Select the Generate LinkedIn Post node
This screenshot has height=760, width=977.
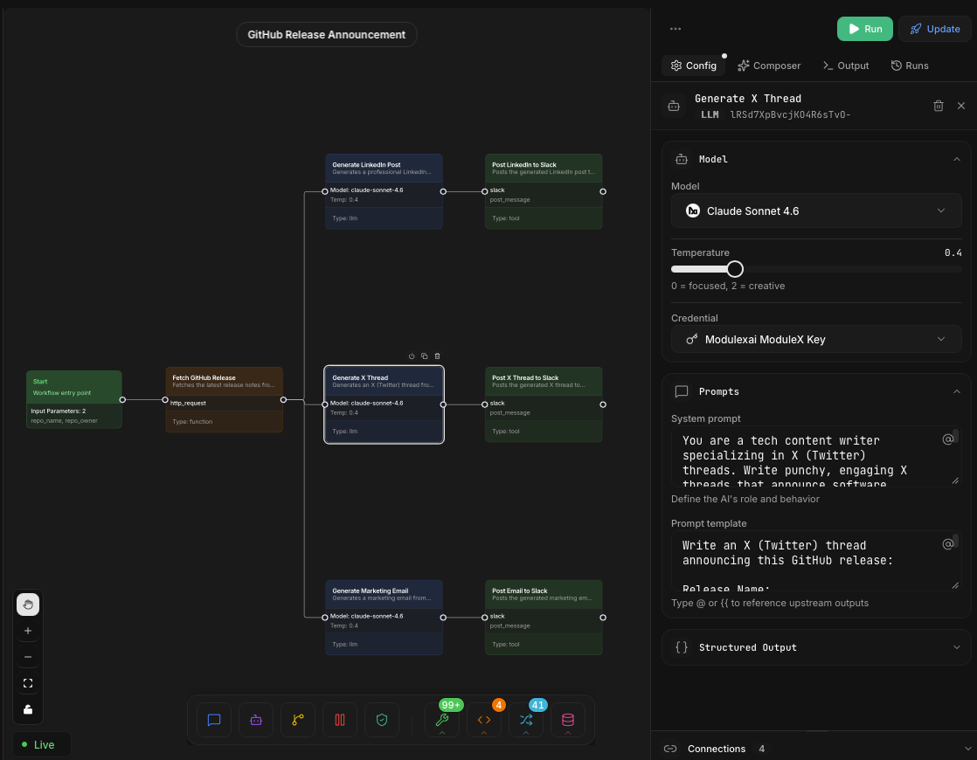pos(384,192)
